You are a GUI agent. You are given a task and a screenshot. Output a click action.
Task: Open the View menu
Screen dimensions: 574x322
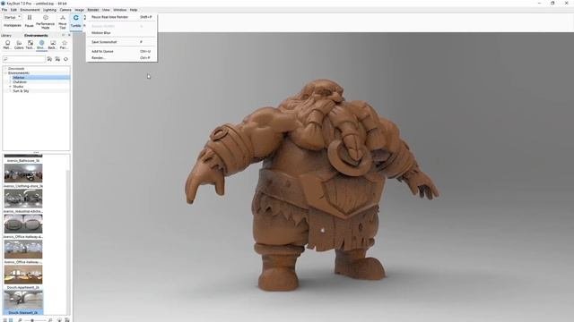coord(106,10)
